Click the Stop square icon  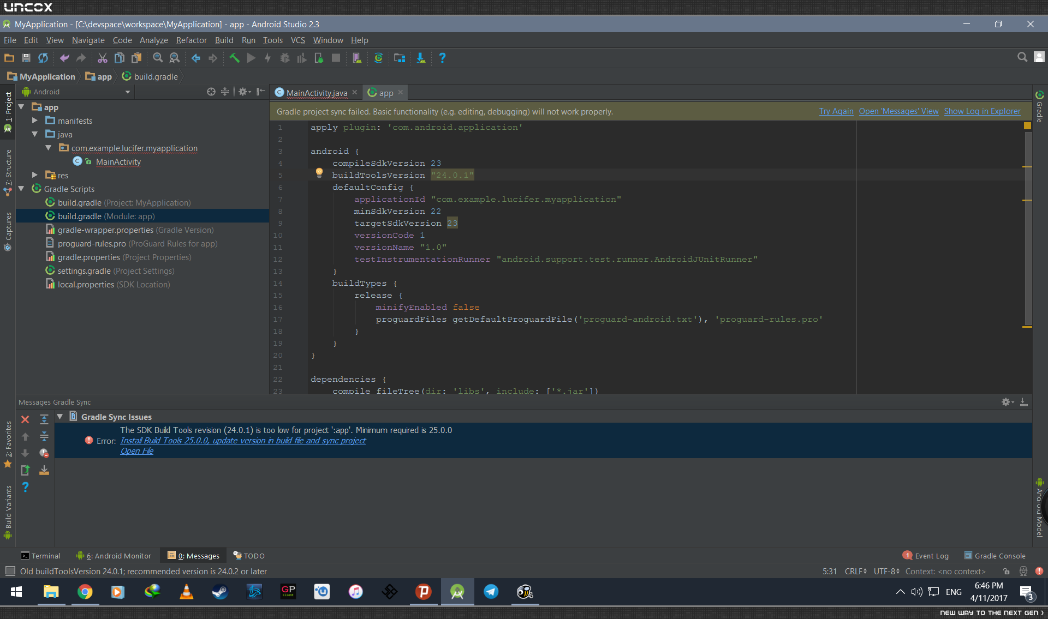(x=336, y=58)
